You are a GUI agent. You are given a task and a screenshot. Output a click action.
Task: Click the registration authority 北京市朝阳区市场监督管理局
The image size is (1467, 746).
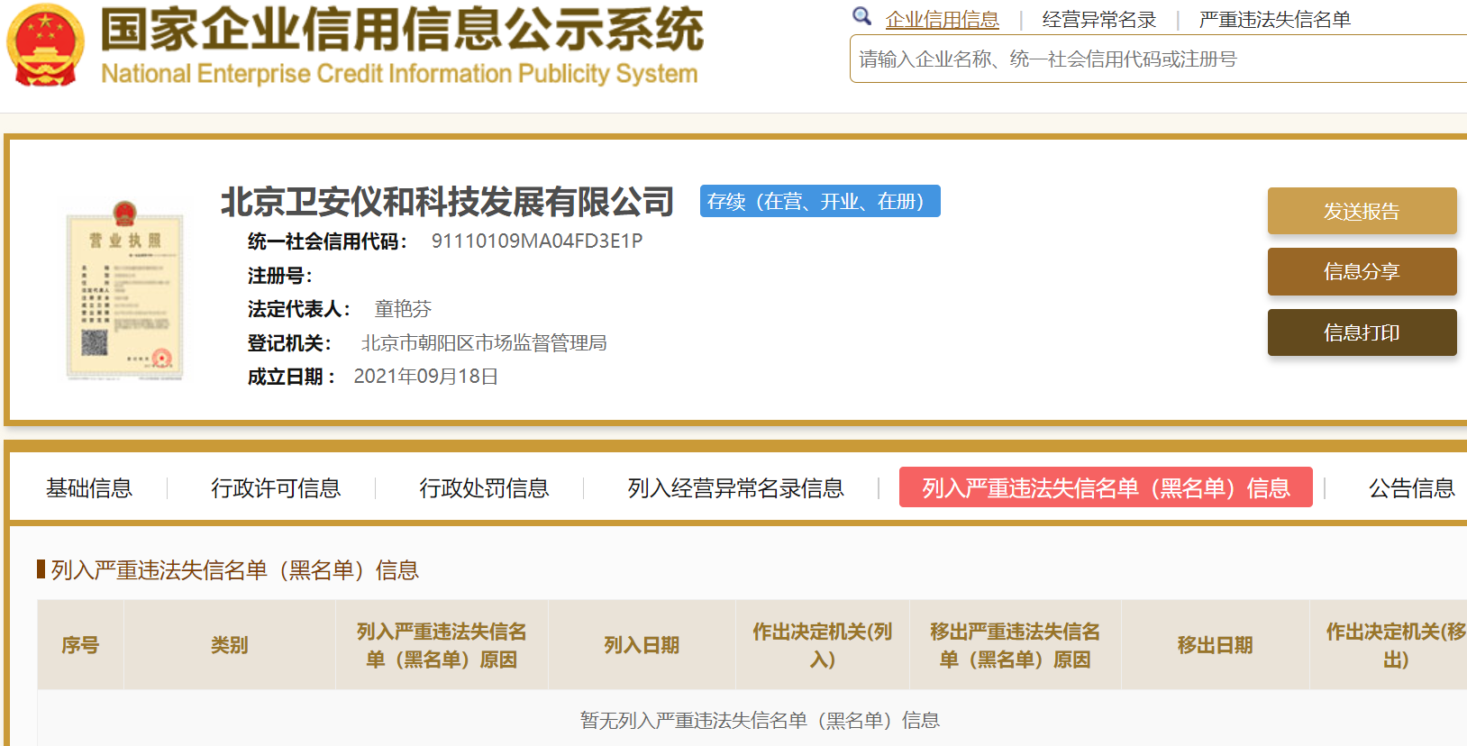tap(484, 343)
